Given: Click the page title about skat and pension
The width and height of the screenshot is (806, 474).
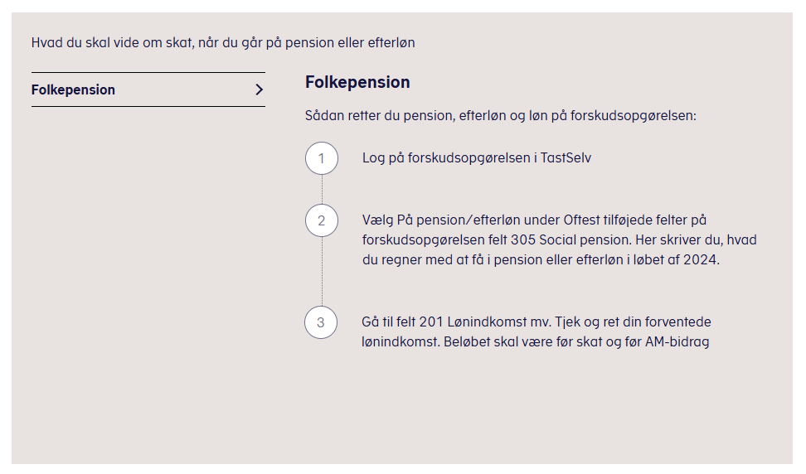Looking at the screenshot, I should click(223, 42).
